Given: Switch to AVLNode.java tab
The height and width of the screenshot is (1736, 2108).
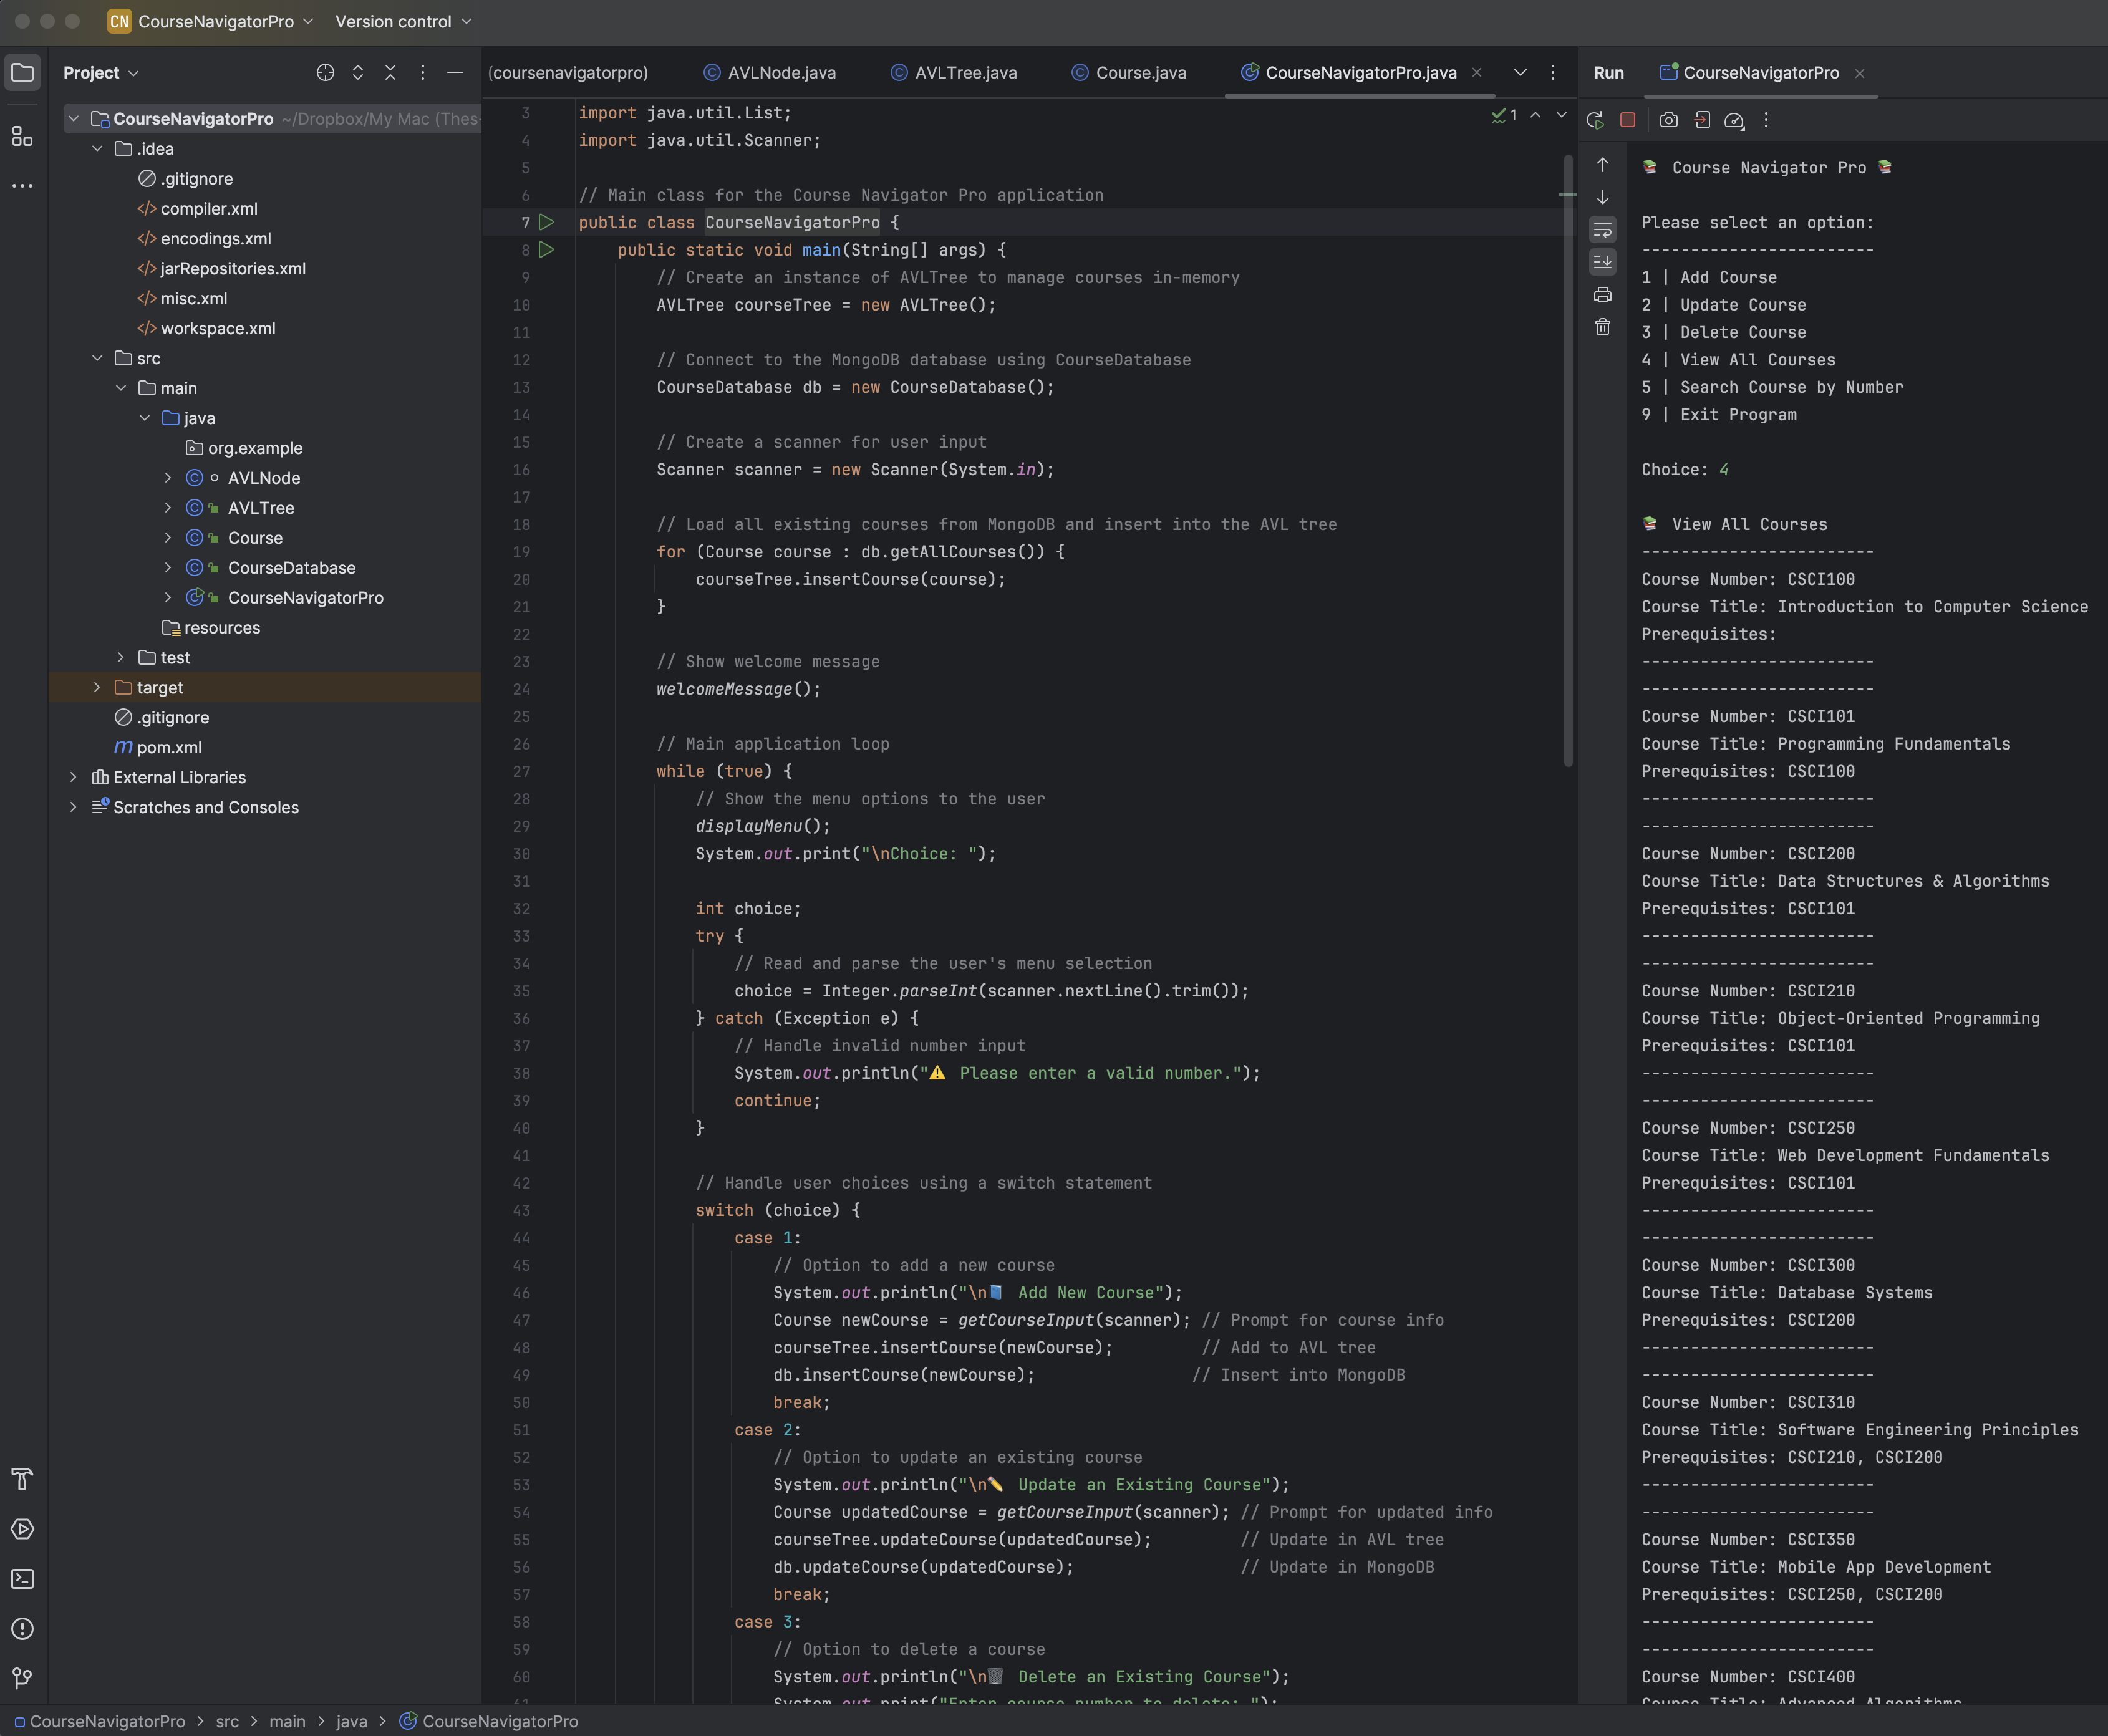Looking at the screenshot, I should [x=770, y=73].
